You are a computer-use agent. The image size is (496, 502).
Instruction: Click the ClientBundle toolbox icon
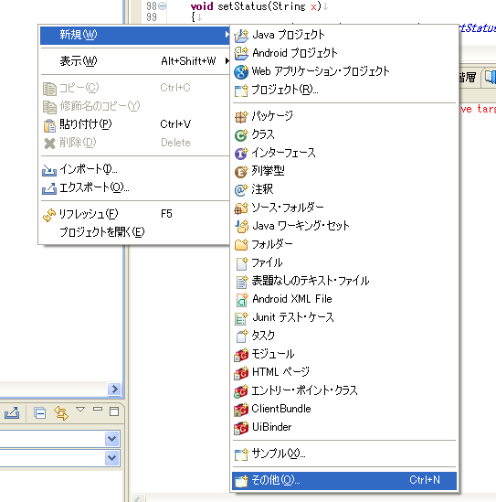click(x=241, y=410)
